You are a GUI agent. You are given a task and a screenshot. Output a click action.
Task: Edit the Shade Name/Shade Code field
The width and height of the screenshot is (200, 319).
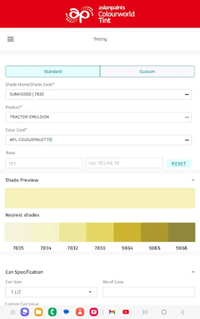pyautogui.click(x=98, y=95)
